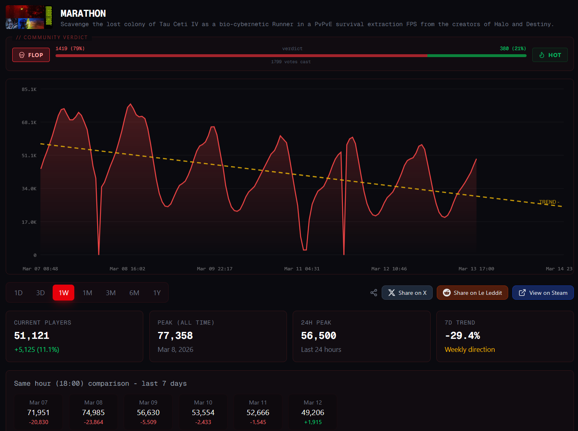This screenshot has height=431, width=578.
Task: Click the Mar 10 value 53,554
Action: [x=203, y=413]
